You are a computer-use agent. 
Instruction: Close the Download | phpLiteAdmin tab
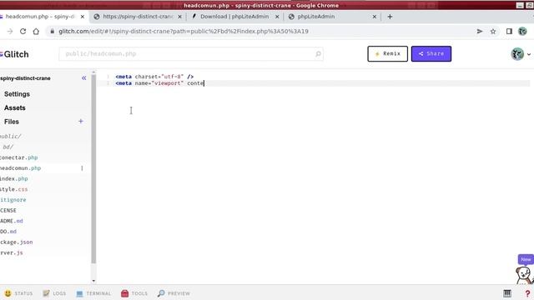click(277, 17)
